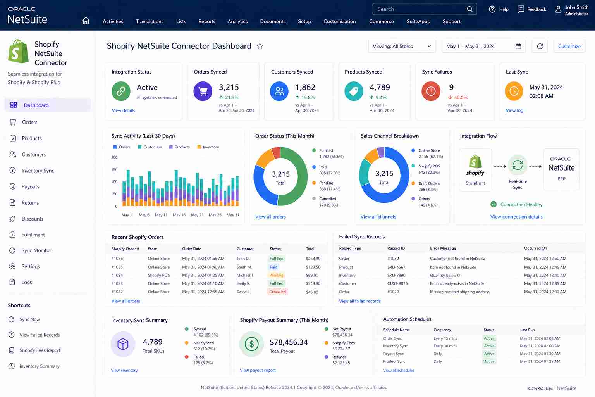
Task: Open the SuiteApps menu
Action: click(418, 21)
